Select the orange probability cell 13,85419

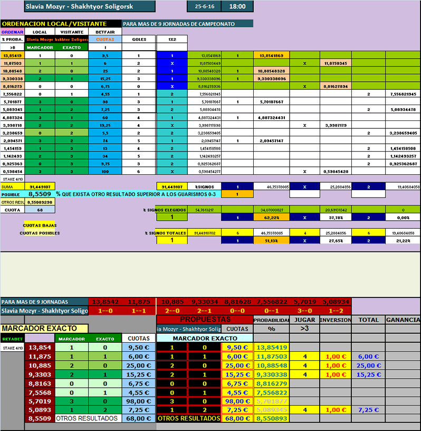[12, 55]
